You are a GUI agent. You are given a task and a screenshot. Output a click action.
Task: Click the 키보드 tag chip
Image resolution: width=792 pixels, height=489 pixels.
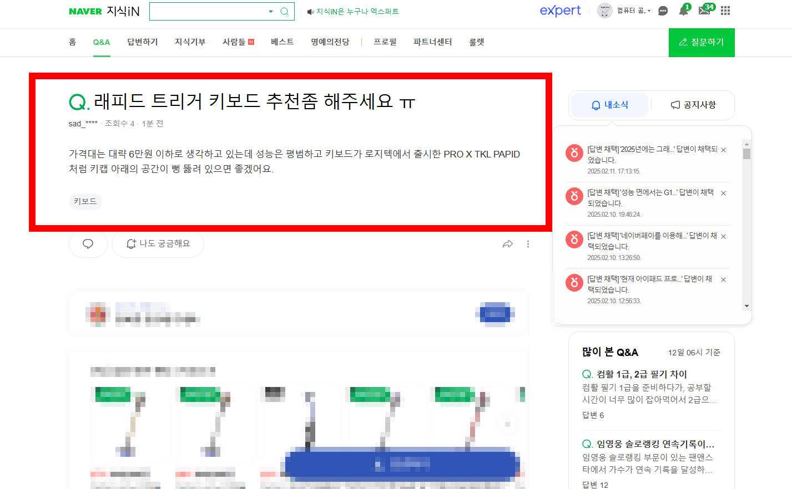coord(85,201)
